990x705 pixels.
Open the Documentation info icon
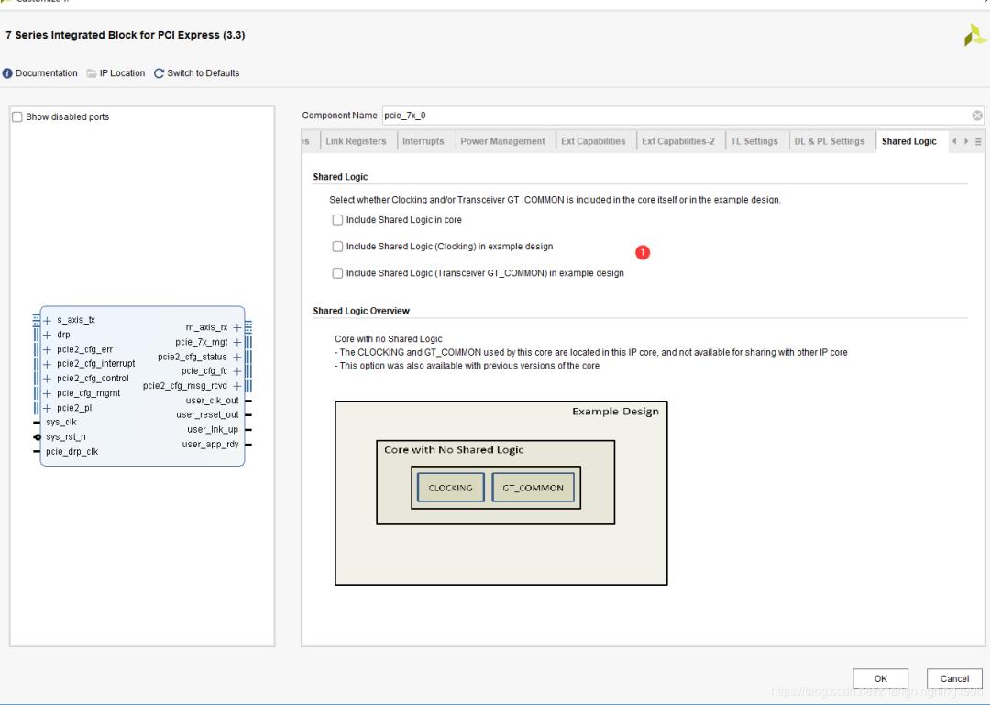click(x=7, y=73)
